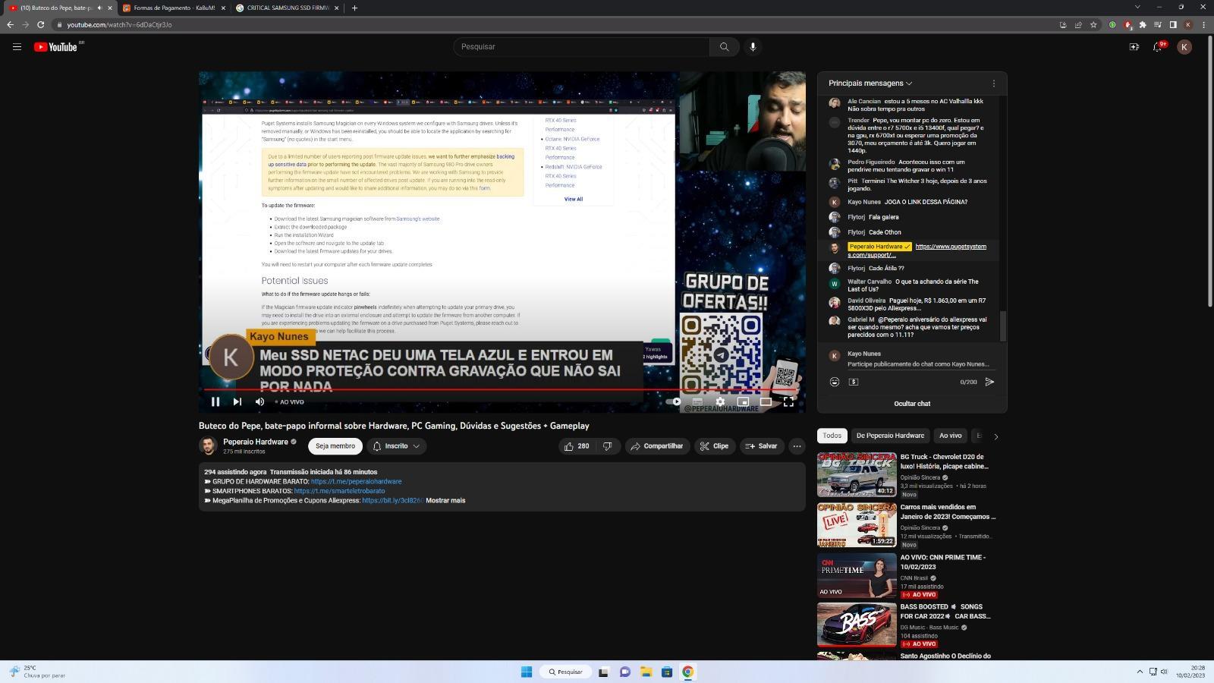This screenshot has width=1214, height=683.
Task: Open player settings gear
Action: point(720,401)
